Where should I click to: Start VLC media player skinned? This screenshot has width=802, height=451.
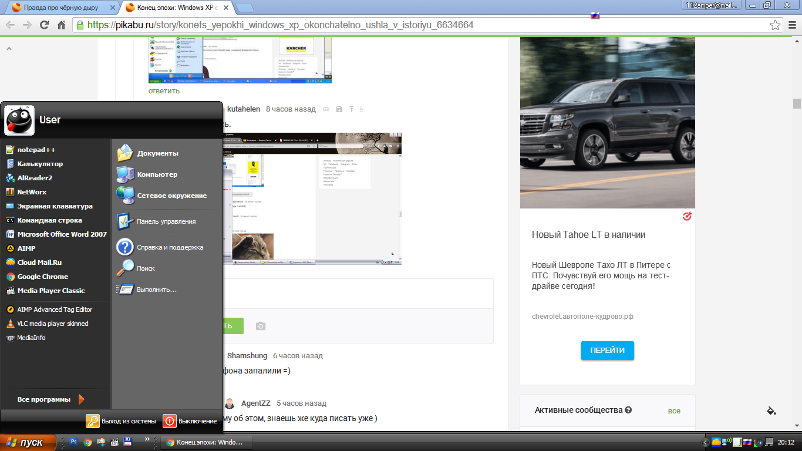point(52,324)
